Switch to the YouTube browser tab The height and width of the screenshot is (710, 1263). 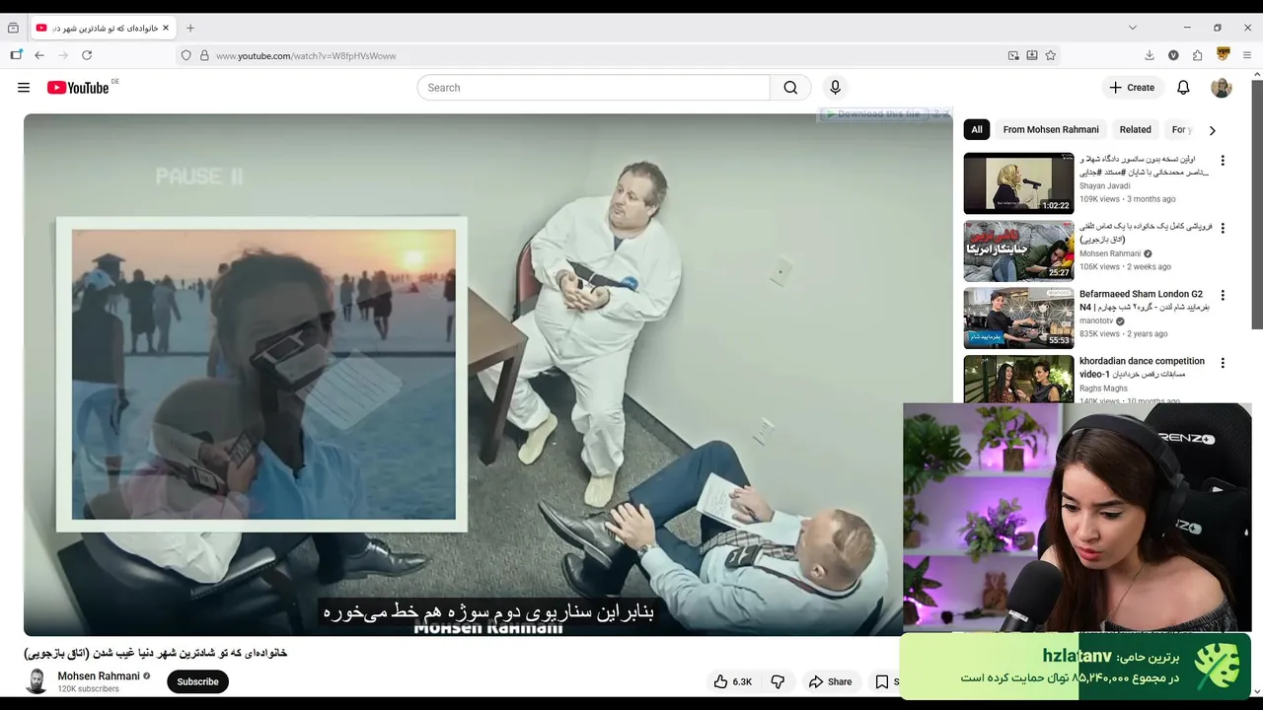click(x=104, y=28)
